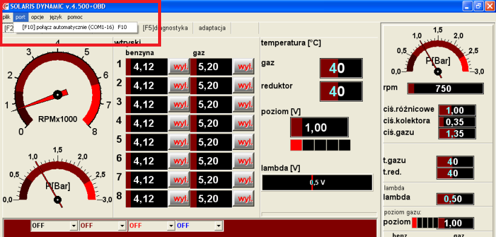Switch off benzyna injector 6 with wył.
Image resolution: width=496 pixels, height=237 pixels.
pyautogui.click(x=179, y=161)
